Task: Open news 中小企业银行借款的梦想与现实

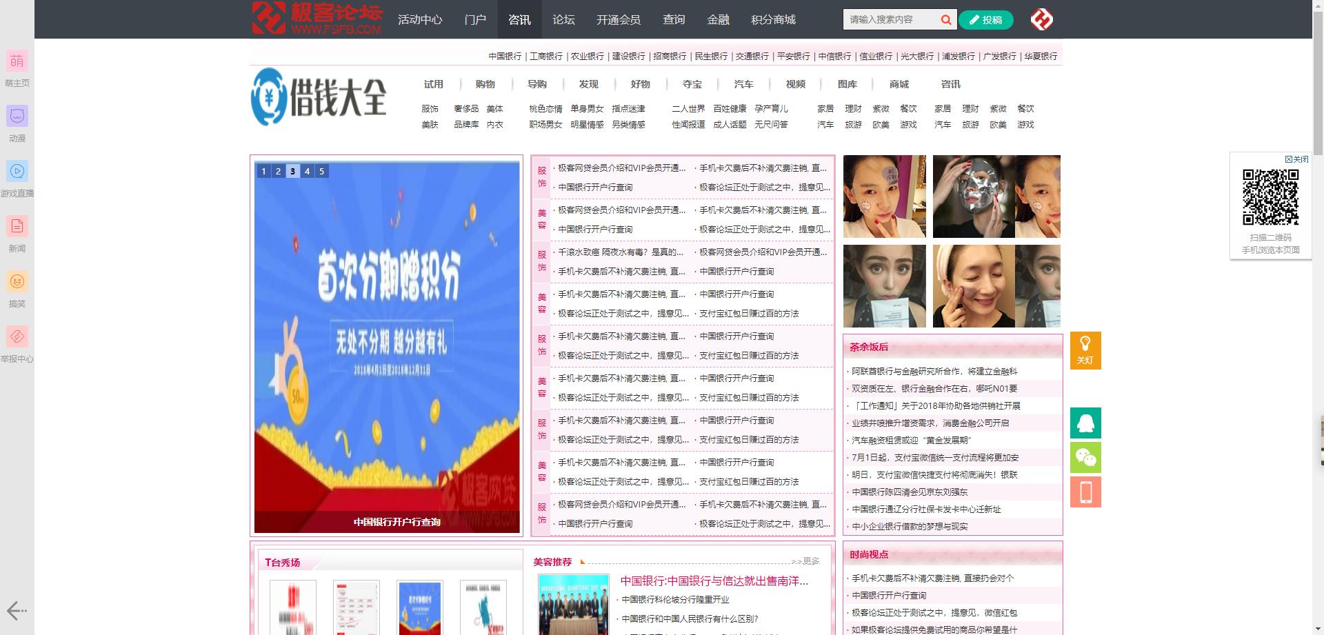Action: pyautogui.click(x=910, y=527)
